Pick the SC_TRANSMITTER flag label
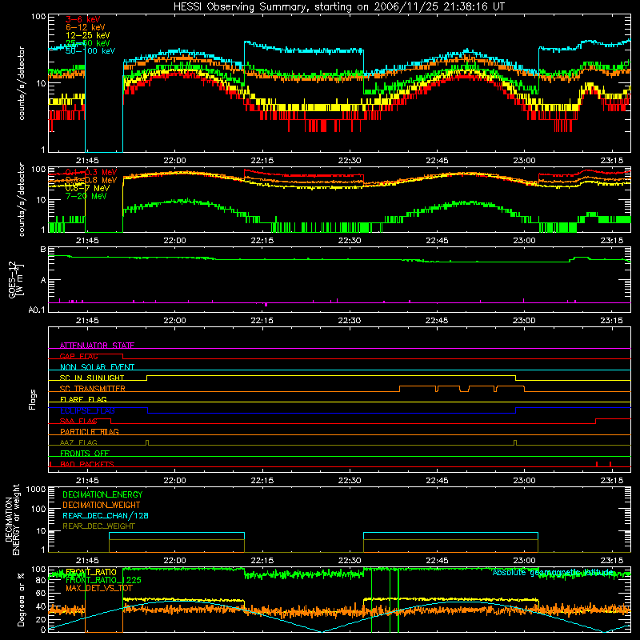Screen dimensions: 640x640 [x=93, y=389]
